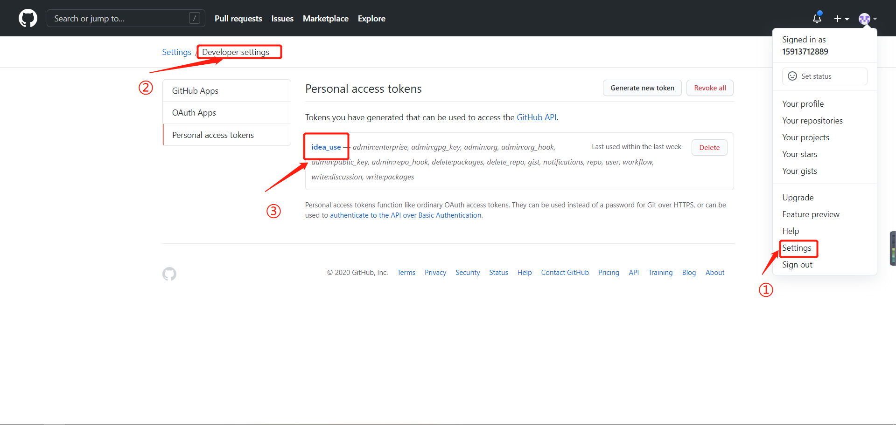Delete the idea_use token
This screenshot has width=896, height=425.
(709, 147)
